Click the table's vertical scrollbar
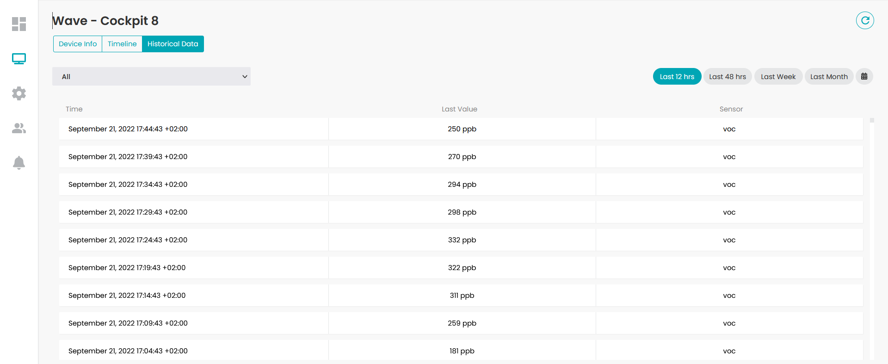The image size is (888, 364). click(x=872, y=238)
